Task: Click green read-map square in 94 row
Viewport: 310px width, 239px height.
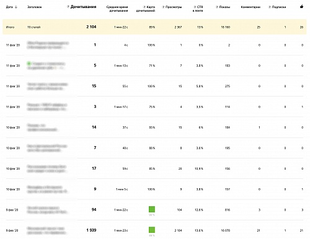Action: [152, 209]
